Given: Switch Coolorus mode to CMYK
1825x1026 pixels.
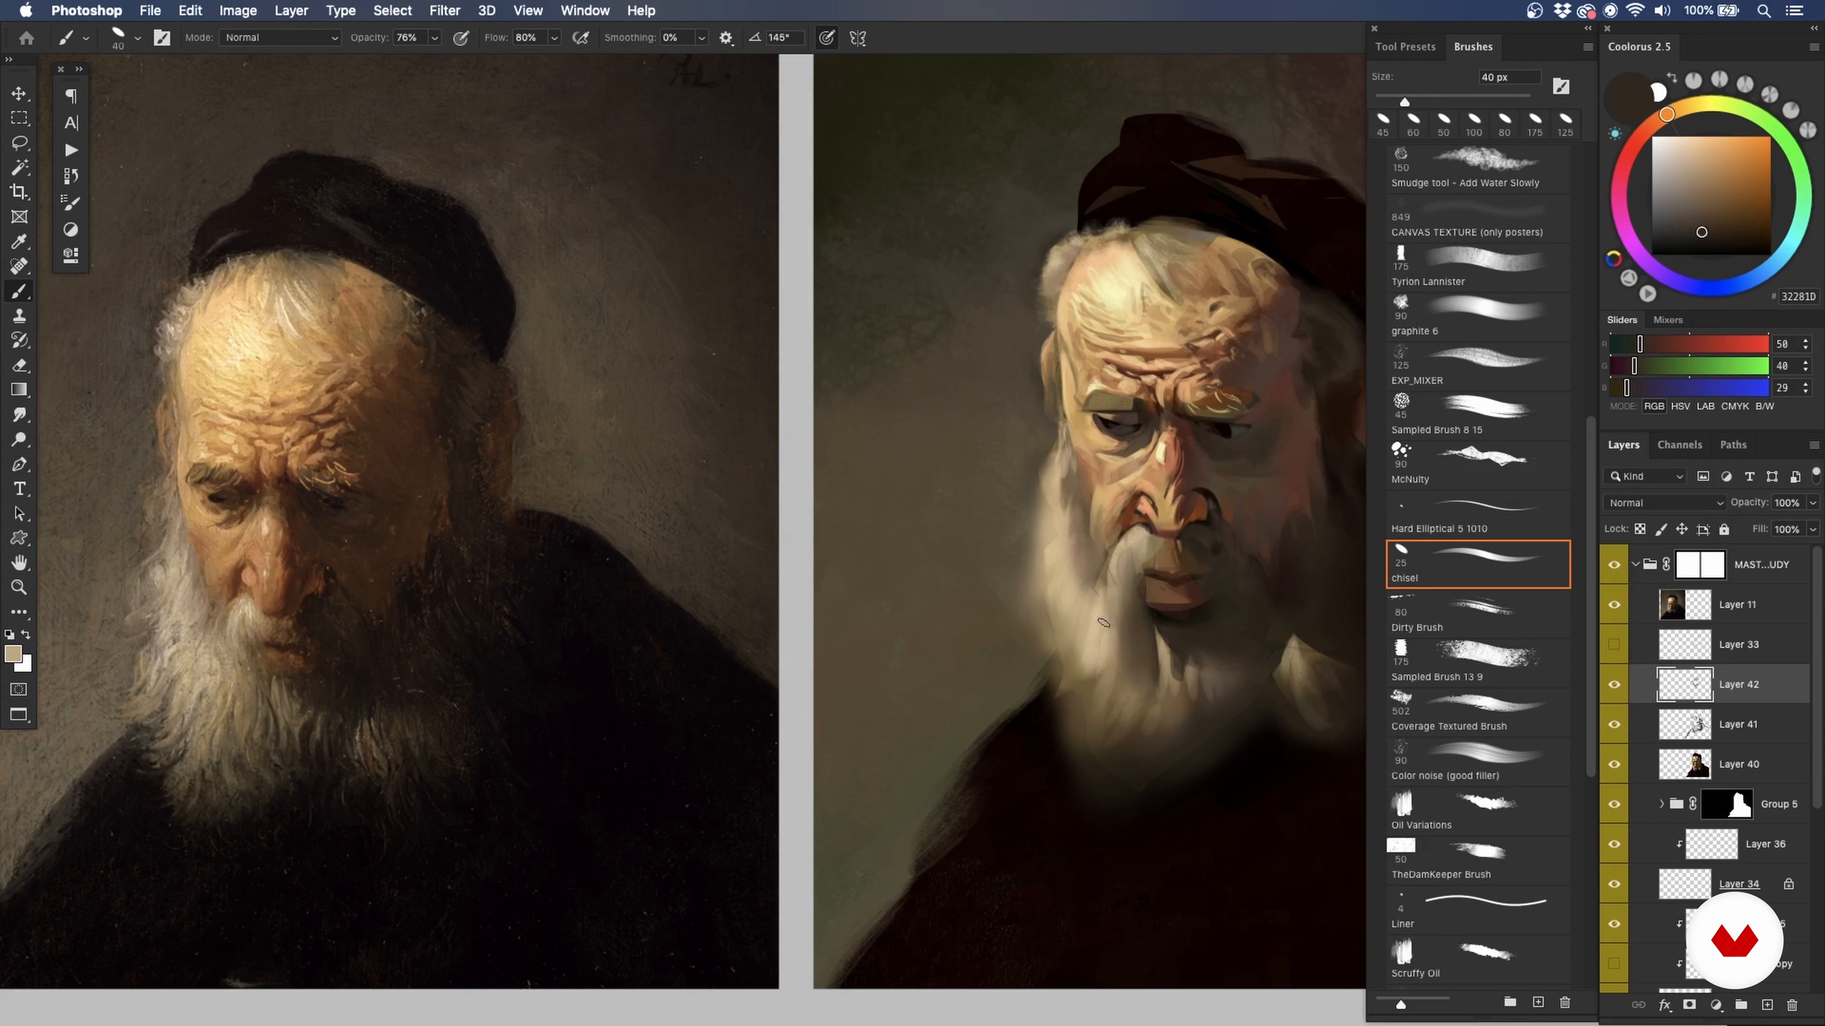Looking at the screenshot, I should point(1735,407).
